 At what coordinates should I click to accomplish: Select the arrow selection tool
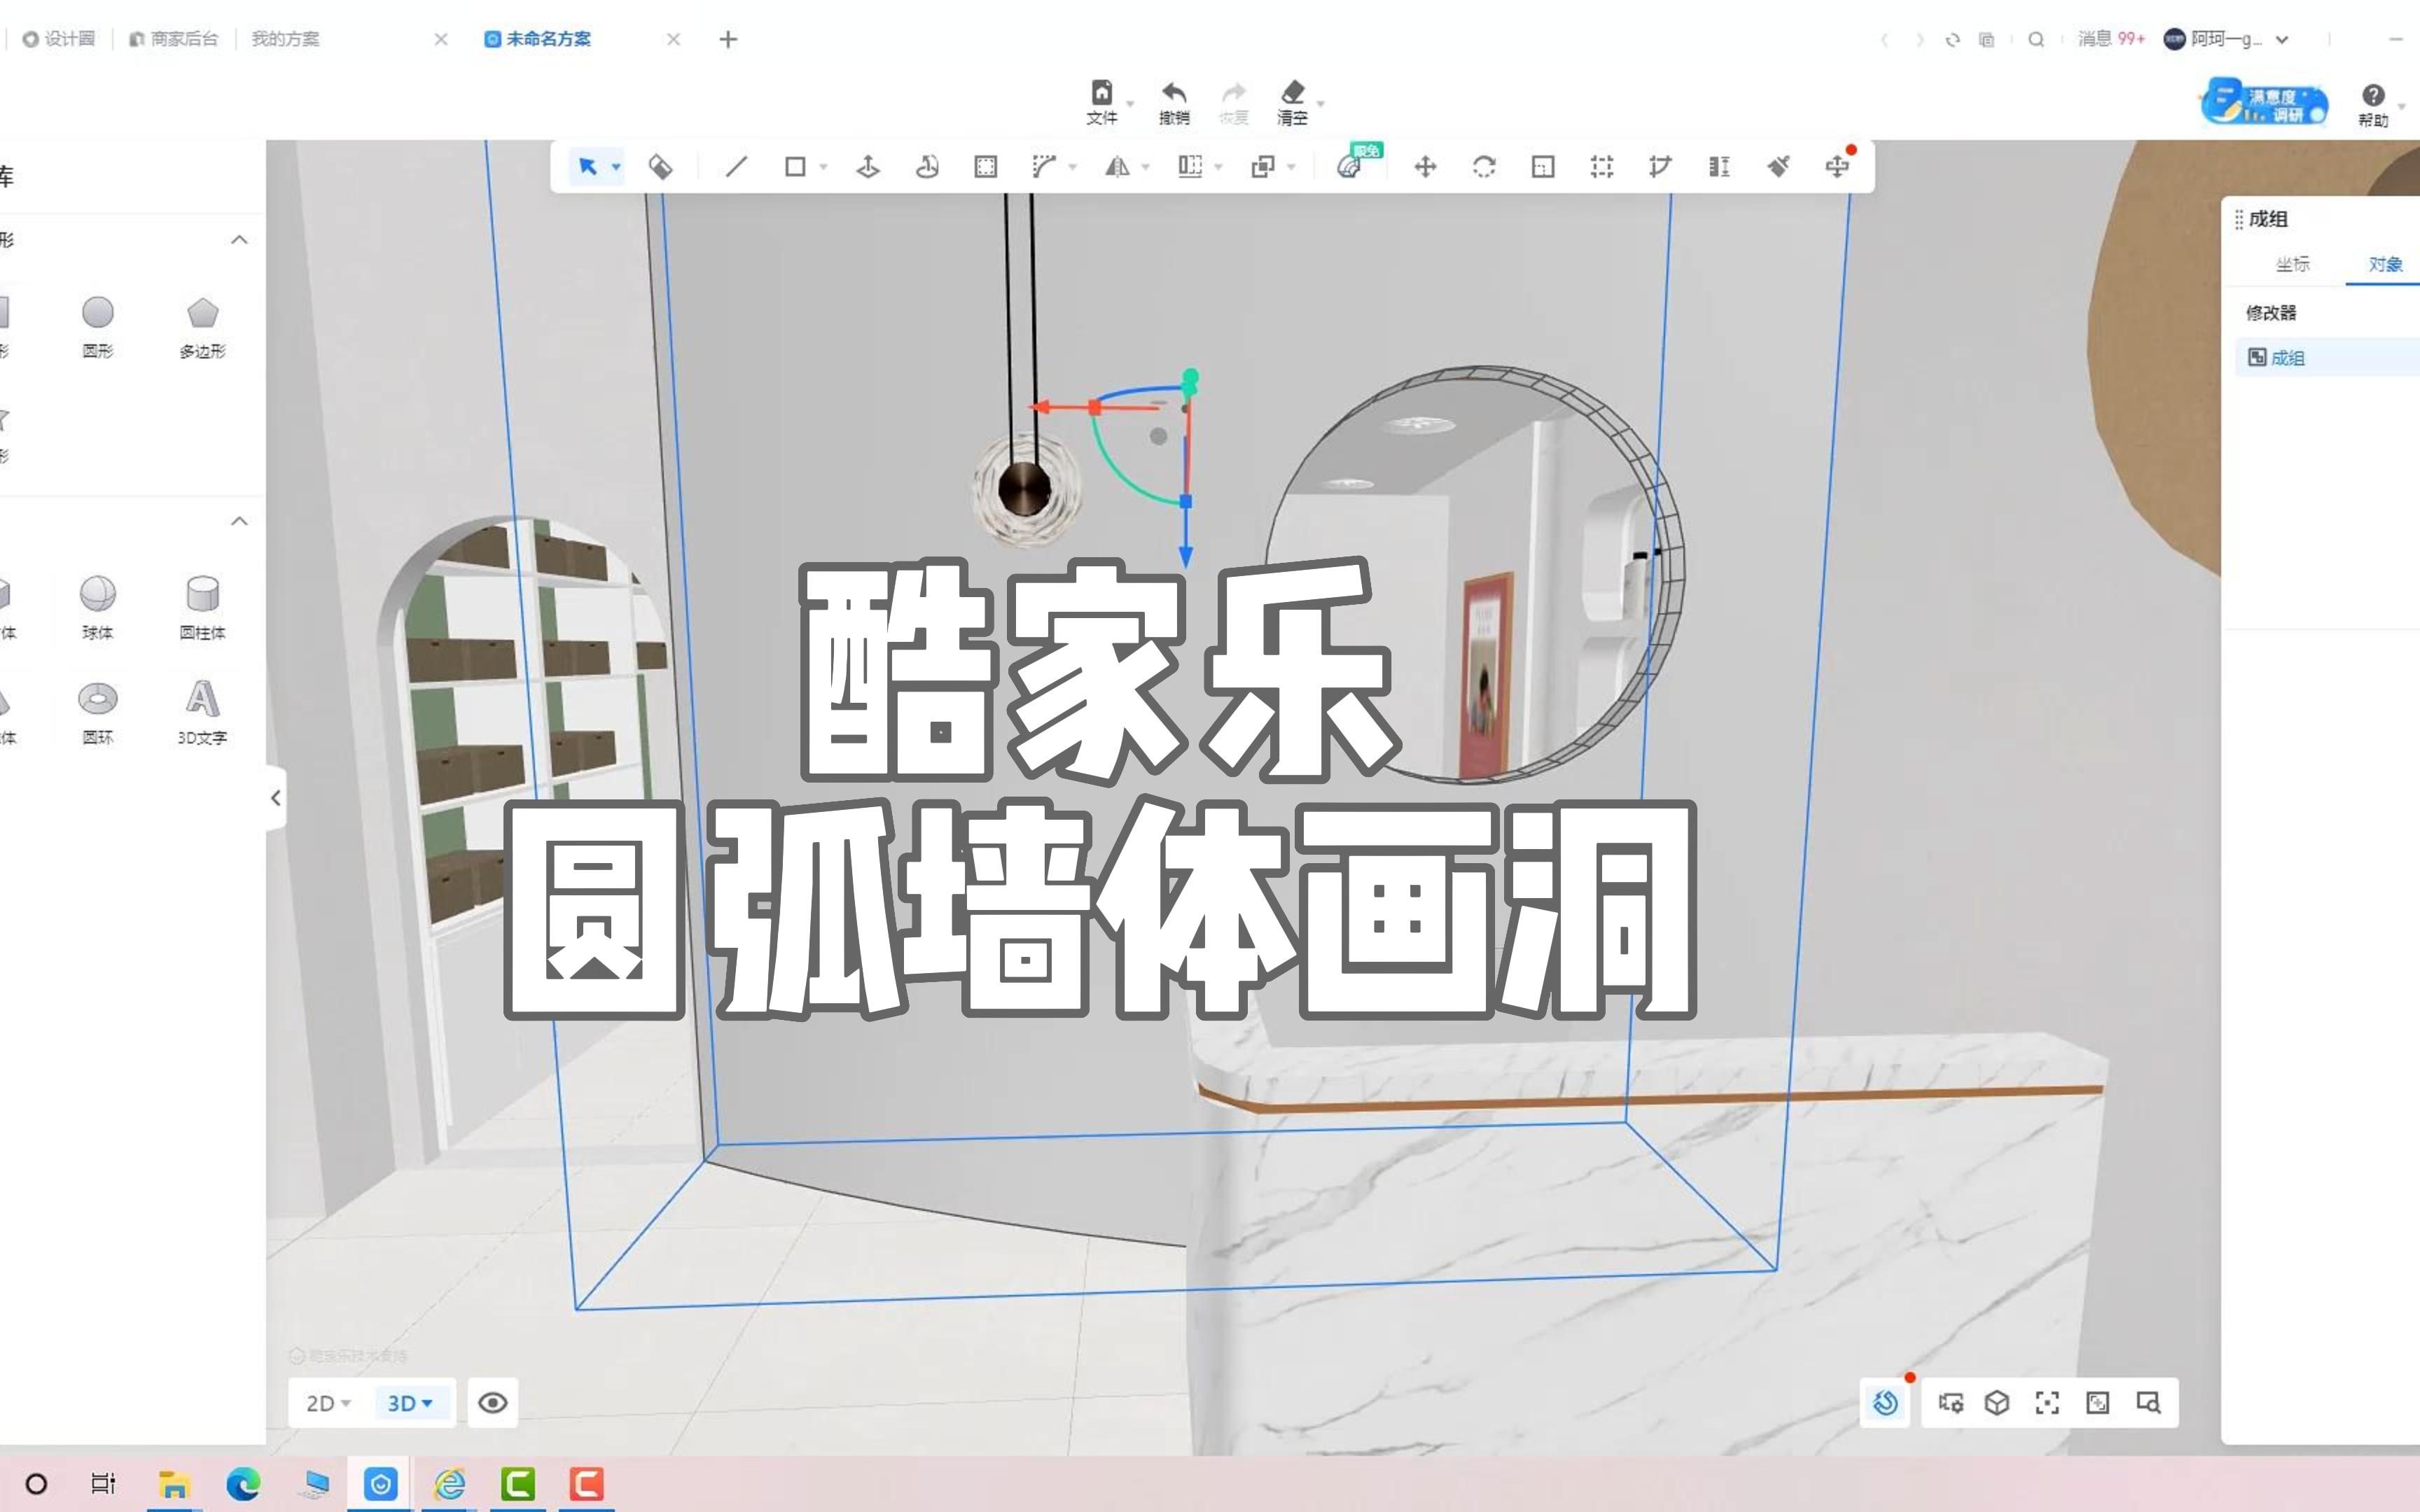(587, 166)
